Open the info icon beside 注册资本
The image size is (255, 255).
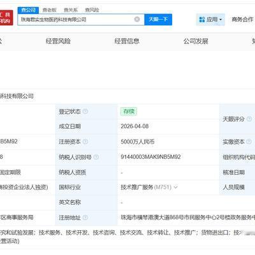[85, 142]
